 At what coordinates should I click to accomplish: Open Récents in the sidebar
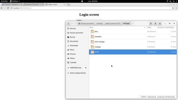tap(77, 29)
